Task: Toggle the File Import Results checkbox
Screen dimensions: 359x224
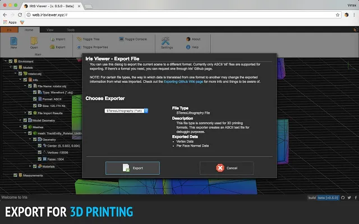Action: (x=30, y=113)
